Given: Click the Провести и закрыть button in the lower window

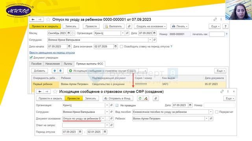Looking at the screenshot, I should pyautogui.click(x=50, y=98).
